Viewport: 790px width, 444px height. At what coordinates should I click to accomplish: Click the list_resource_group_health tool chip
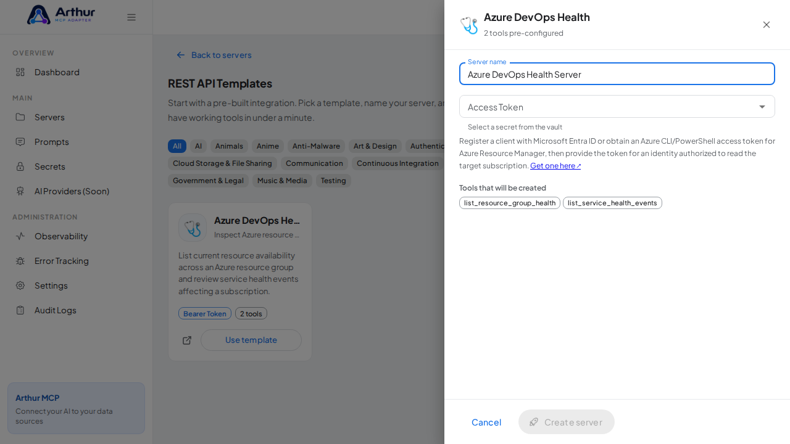[x=510, y=203]
